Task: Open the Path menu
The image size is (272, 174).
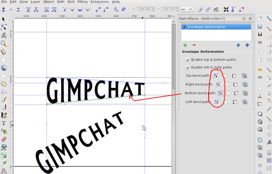Action: 61,2
